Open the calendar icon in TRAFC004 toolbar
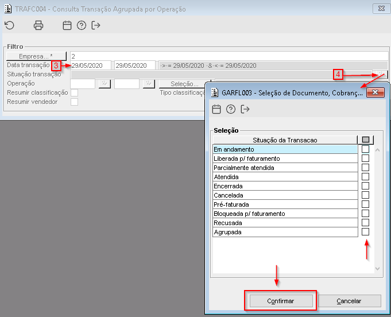 (67, 25)
